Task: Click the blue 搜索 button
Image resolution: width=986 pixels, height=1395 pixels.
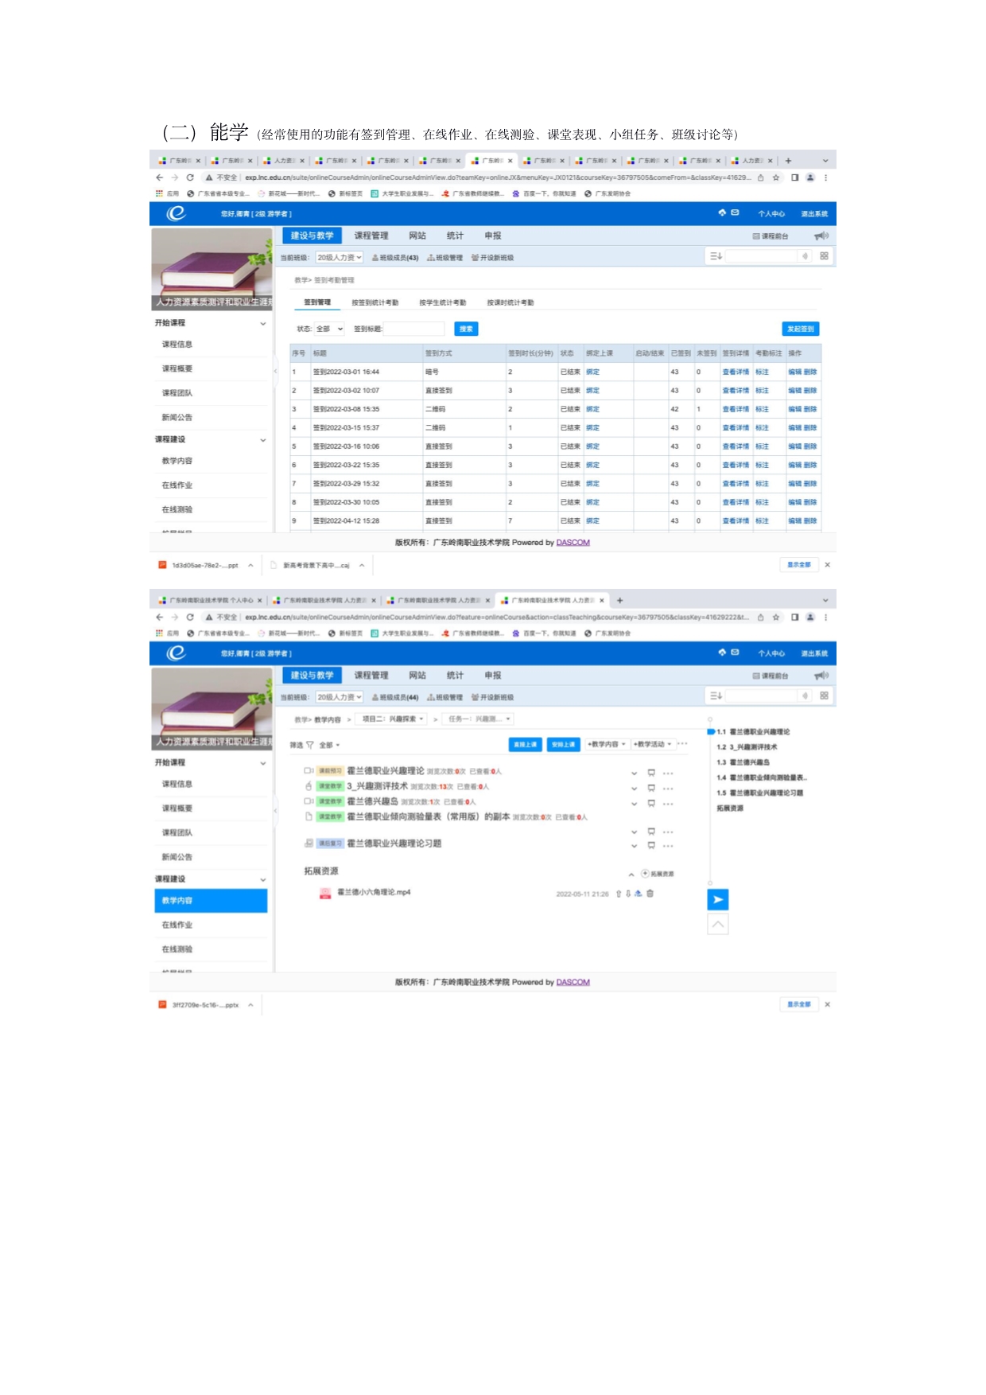Action: click(x=466, y=329)
